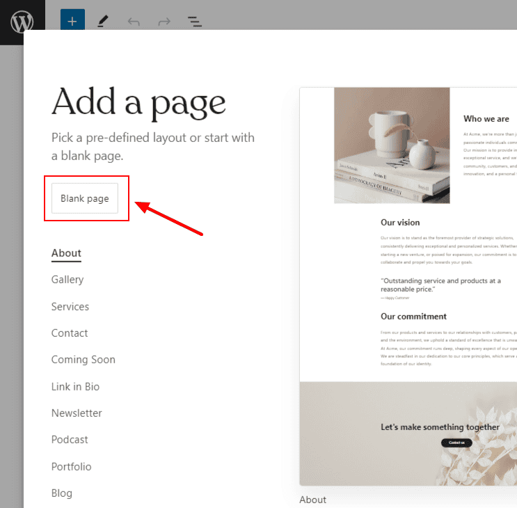Click 'Let's make something together' text
The image size is (517, 508).
click(x=440, y=427)
